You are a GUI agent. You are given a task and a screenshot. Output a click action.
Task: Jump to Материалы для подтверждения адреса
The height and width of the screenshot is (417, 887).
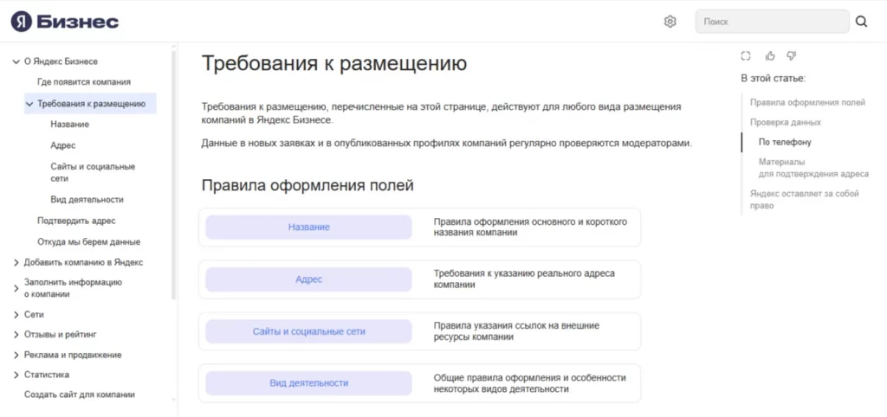pyautogui.click(x=813, y=168)
